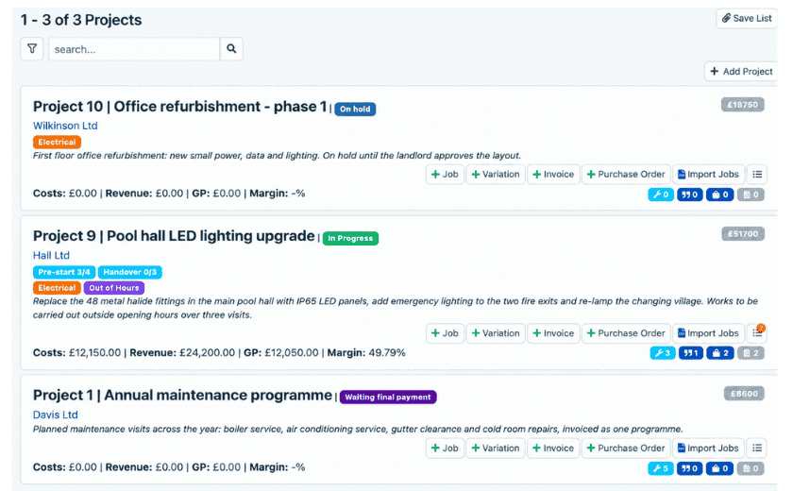Add a Job to Project 10
The width and height of the screenshot is (793, 491).
[445, 175]
